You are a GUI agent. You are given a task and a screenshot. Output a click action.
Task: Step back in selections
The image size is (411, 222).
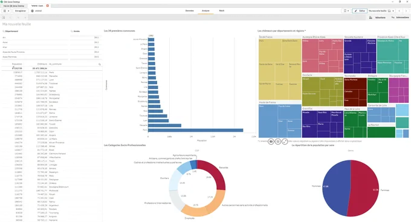click(x=10, y=18)
